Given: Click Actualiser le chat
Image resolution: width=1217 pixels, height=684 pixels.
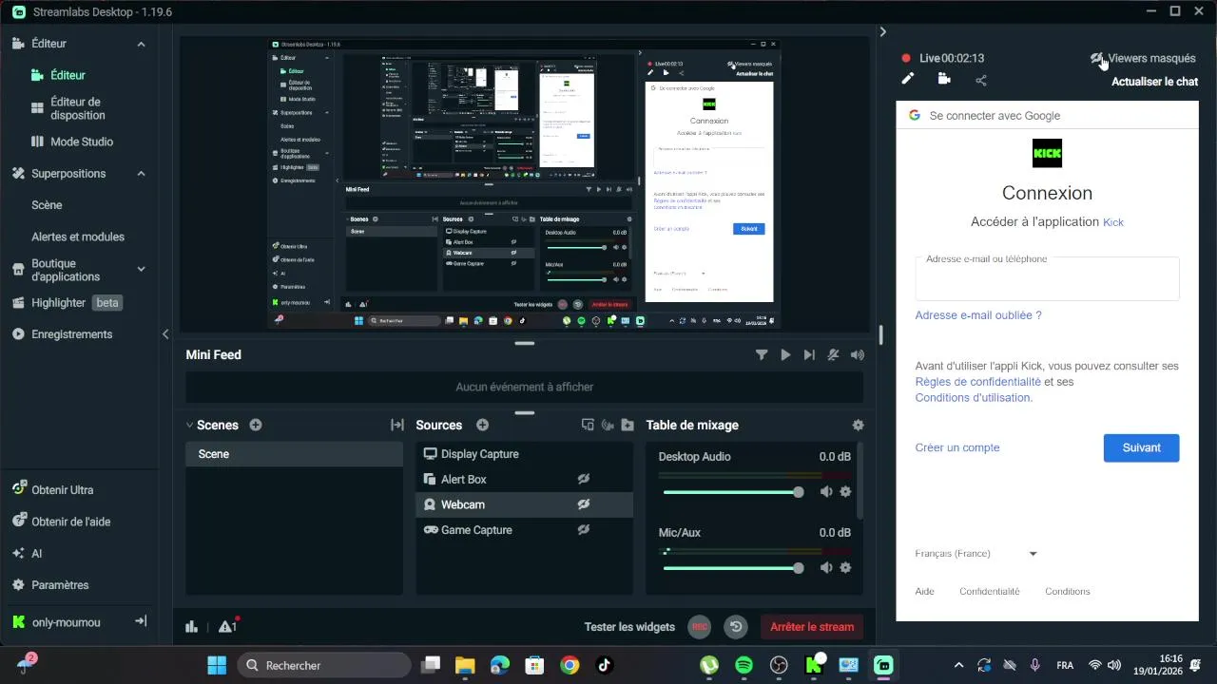Looking at the screenshot, I should [x=1154, y=82].
